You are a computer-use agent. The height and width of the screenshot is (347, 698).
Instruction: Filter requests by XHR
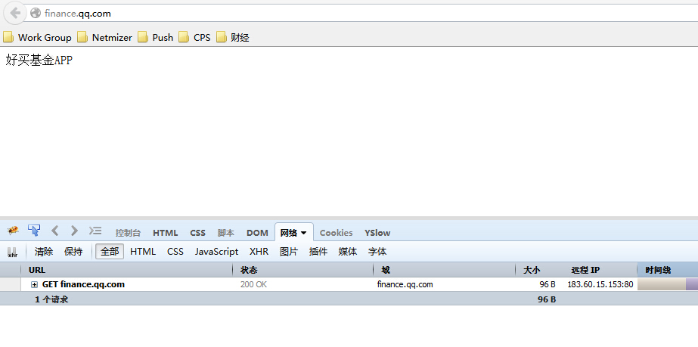[x=259, y=252]
